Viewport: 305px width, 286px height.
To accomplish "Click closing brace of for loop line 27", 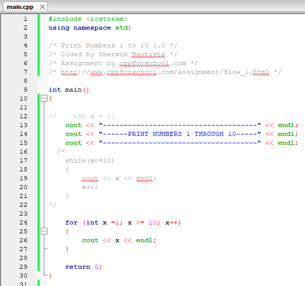I will [x=67, y=249].
